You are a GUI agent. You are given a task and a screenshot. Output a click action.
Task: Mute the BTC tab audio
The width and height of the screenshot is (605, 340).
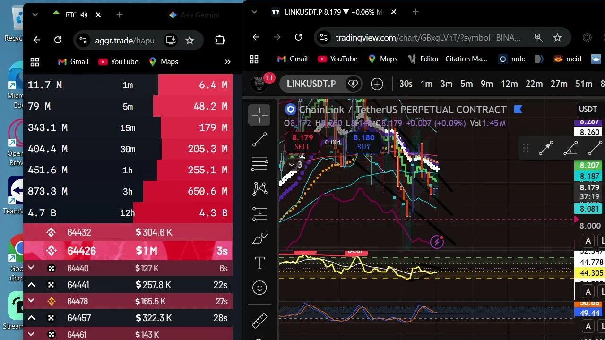(x=84, y=15)
